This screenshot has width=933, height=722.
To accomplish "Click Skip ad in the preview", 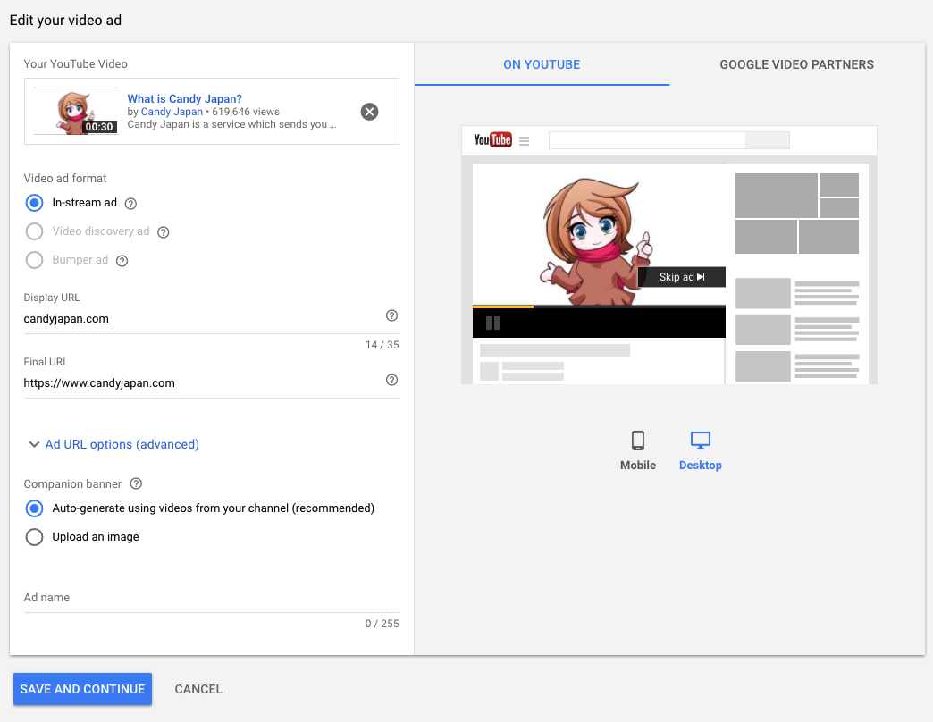I will click(681, 277).
